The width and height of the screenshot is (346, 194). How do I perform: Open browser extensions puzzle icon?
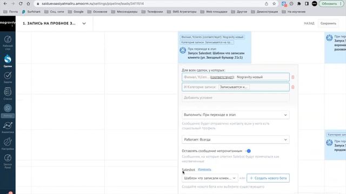point(299,4)
